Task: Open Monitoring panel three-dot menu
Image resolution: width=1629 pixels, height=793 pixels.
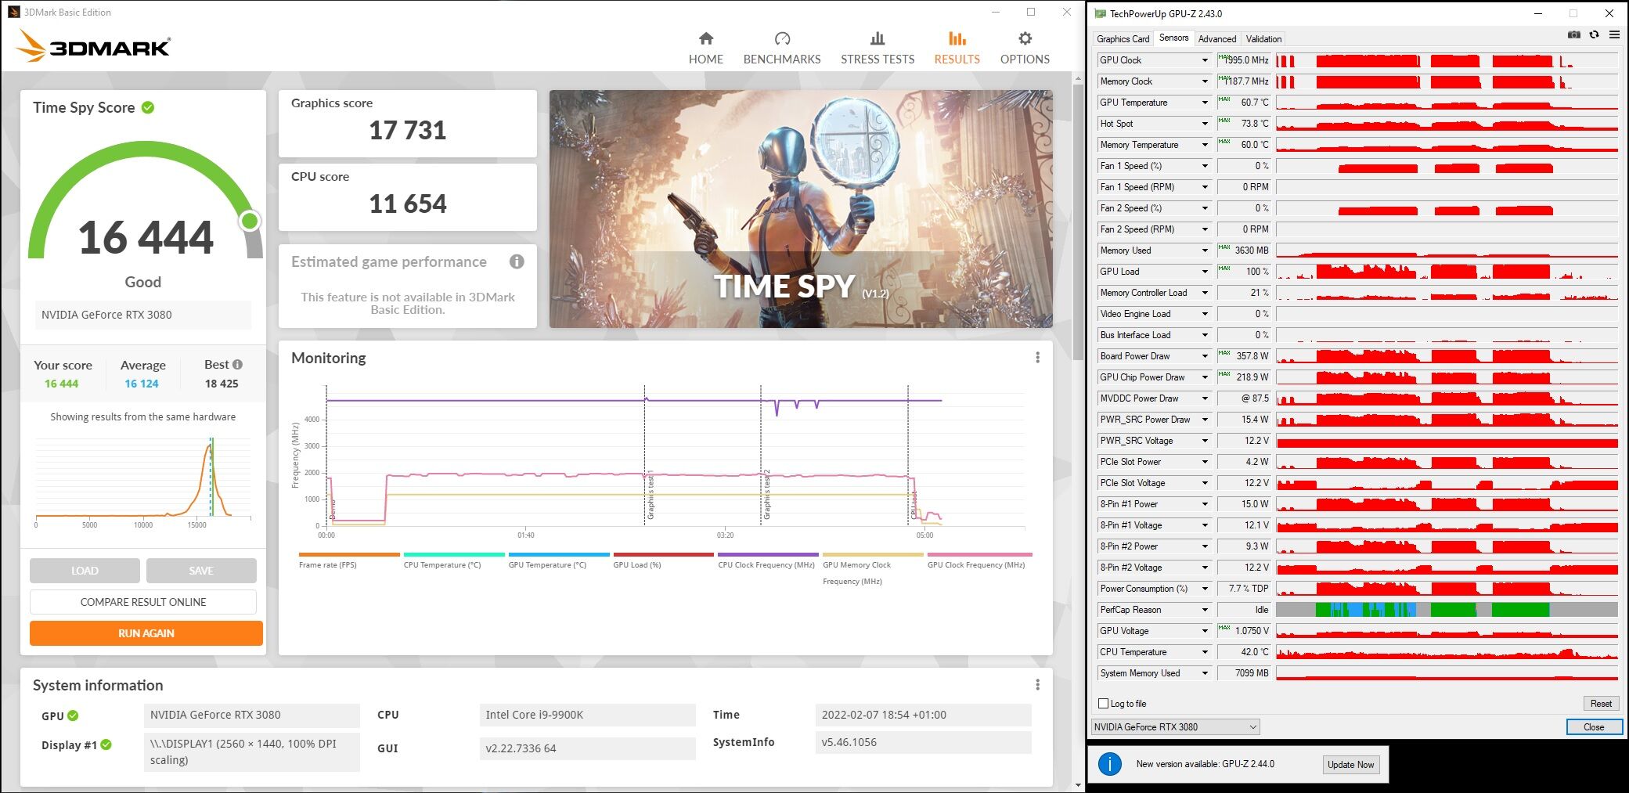Action: coord(1037,358)
